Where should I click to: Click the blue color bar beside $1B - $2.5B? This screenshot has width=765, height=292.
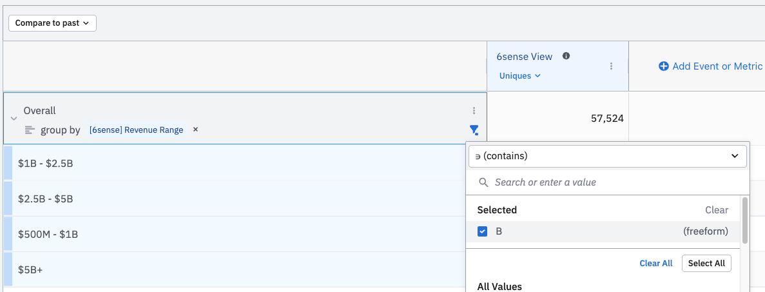pos(8,163)
